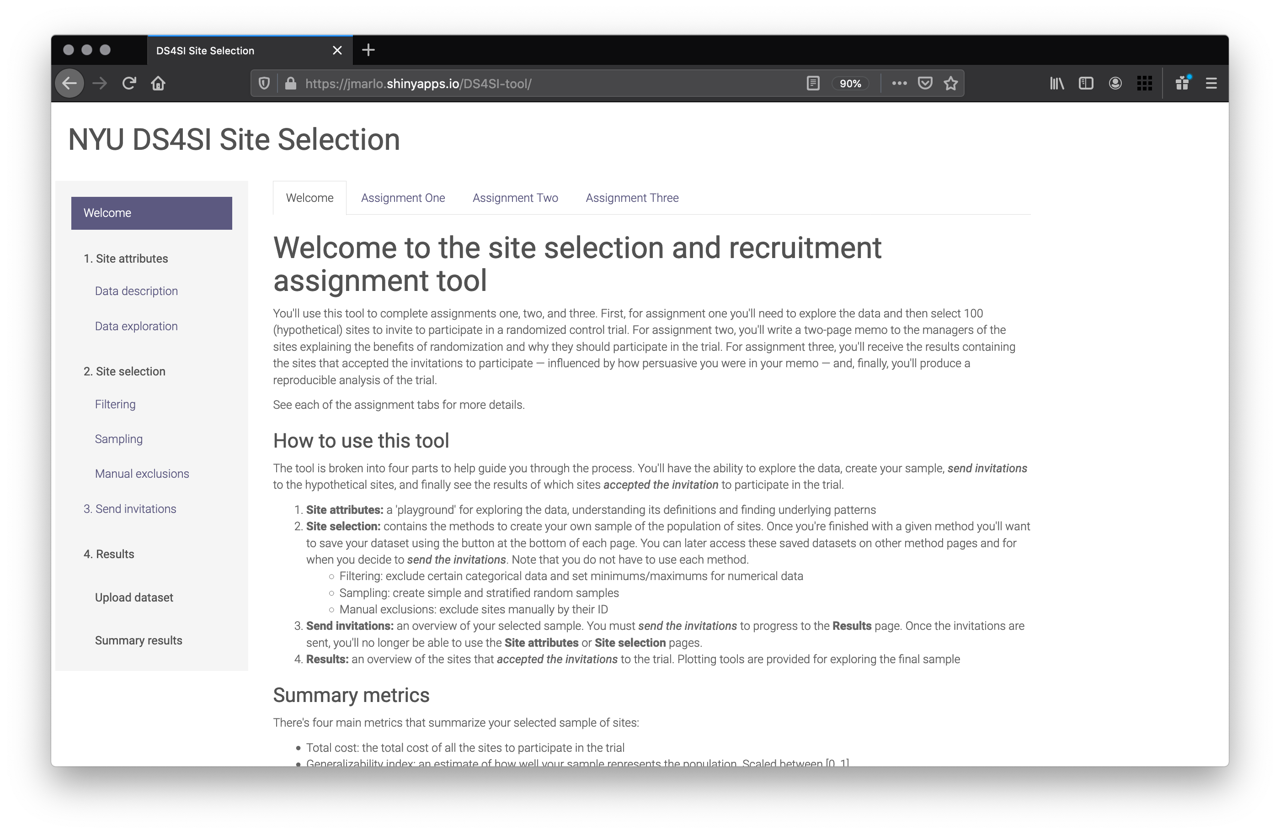Viewport: 1280px width, 834px height.
Task: Close the DS4SI Site Selection tab
Action: tap(337, 50)
